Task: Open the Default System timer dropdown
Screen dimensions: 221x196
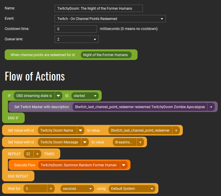Action: pos(132,189)
